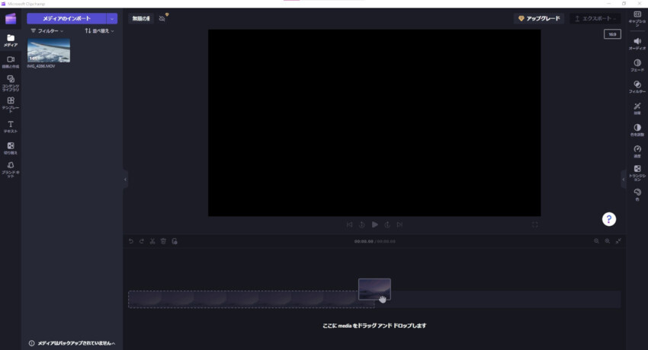Image resolution: width=648 pixels, height=350 pixels.
Task: Open the Speed (速度) panel icon
Action: 637,150
